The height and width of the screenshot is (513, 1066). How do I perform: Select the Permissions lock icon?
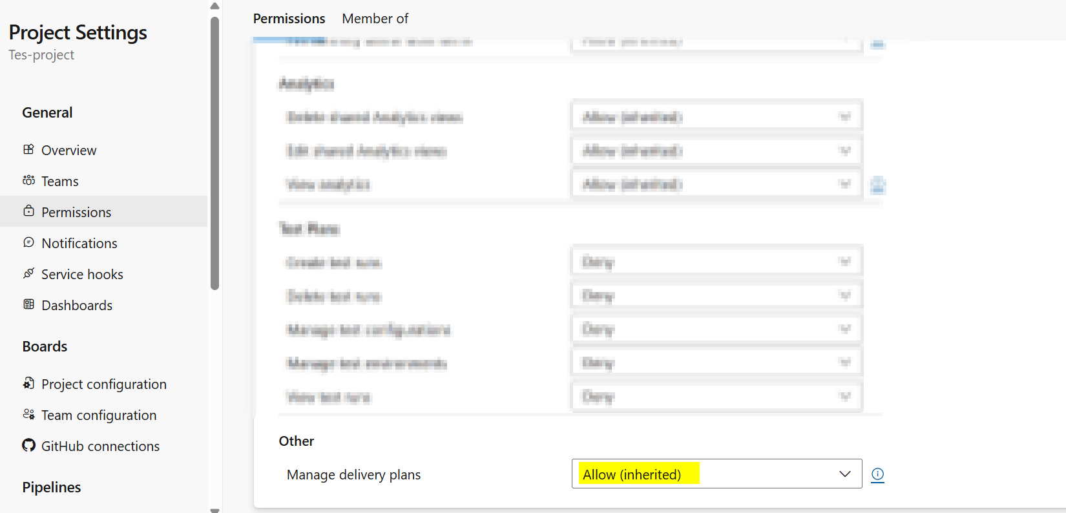28,211
